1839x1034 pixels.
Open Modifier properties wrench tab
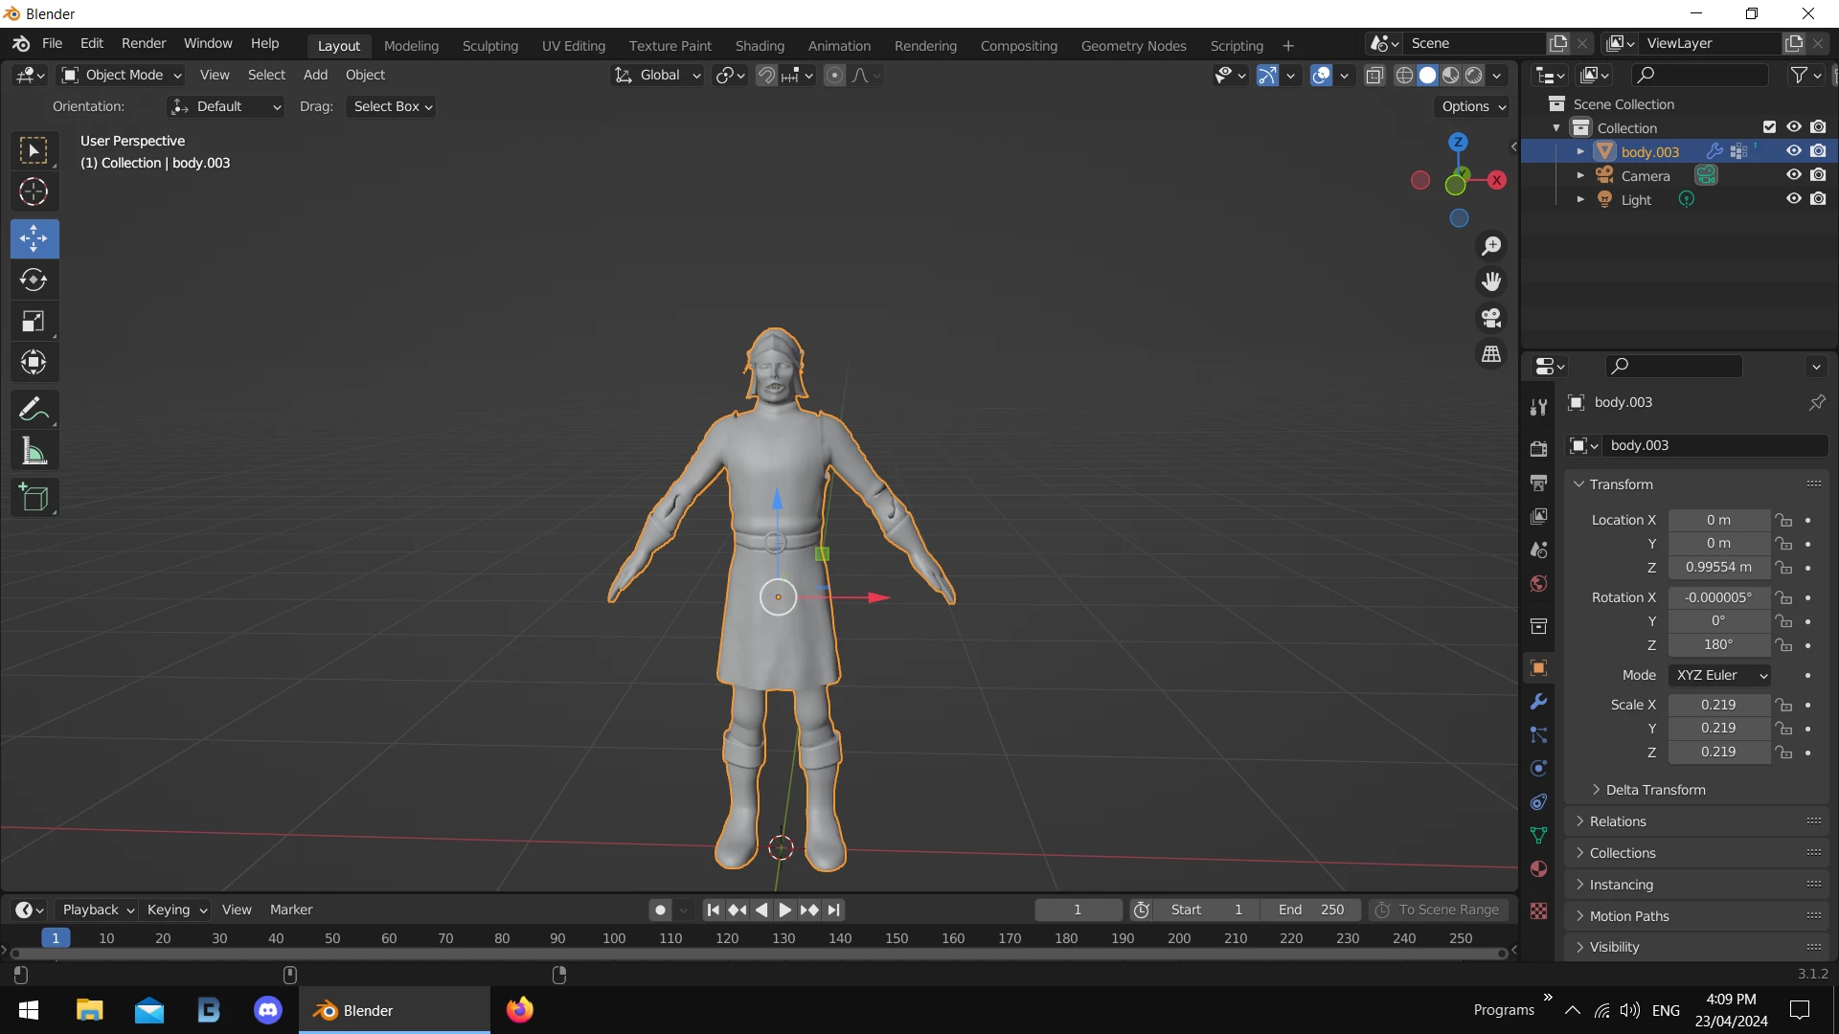(1538, 702)
